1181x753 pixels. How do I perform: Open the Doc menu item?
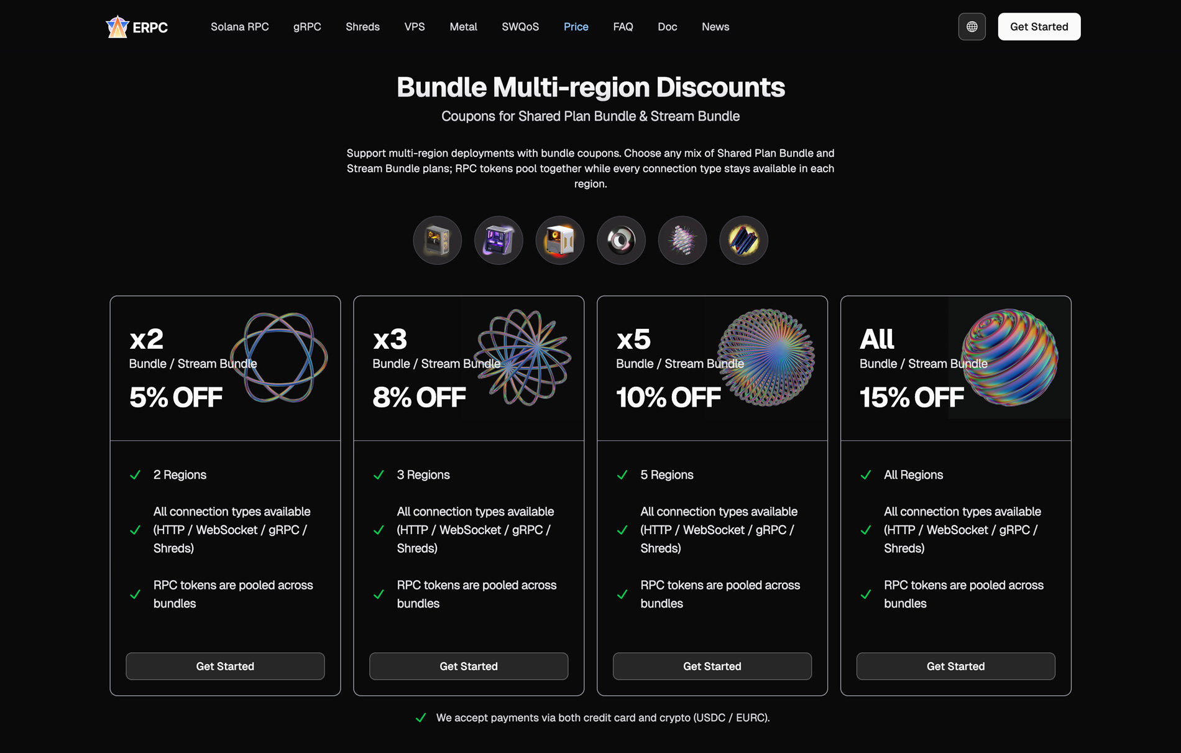coord(667,27)
